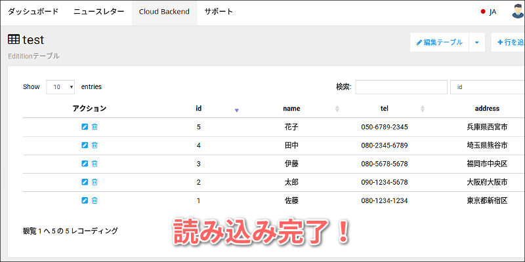Click the アクション column header
Screen dimensions: 525x262
click(x=89, y=109)
